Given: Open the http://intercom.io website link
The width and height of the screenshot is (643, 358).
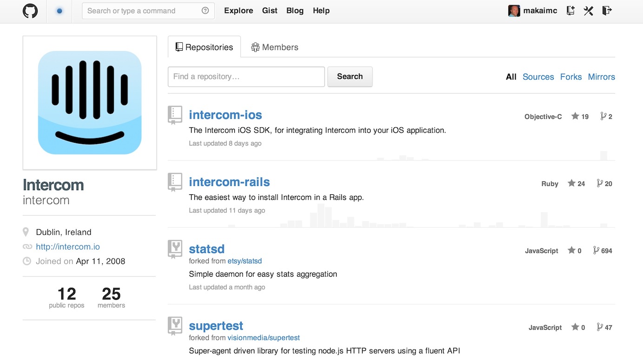Looking at the screenshot, I should coord(68,247).
